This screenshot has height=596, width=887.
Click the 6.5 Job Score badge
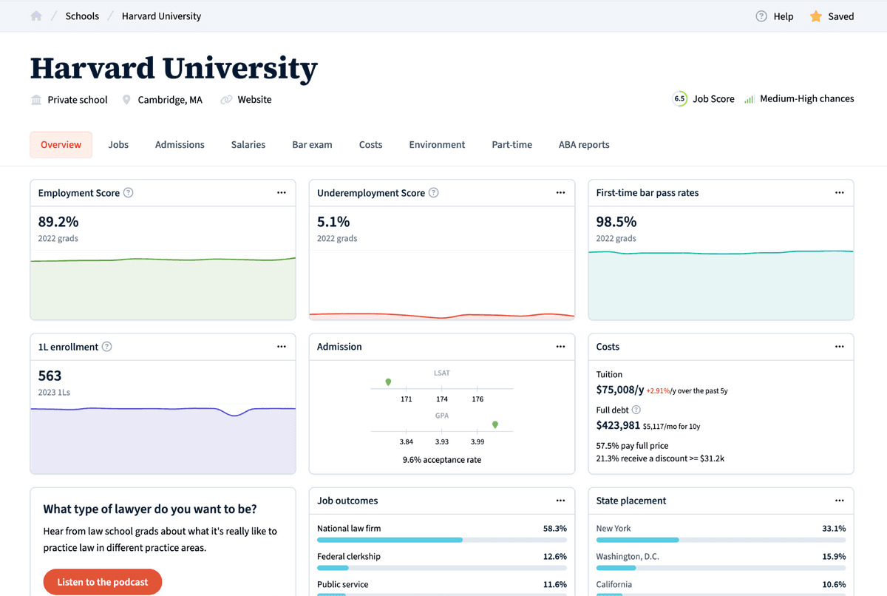tap(679, 98)
